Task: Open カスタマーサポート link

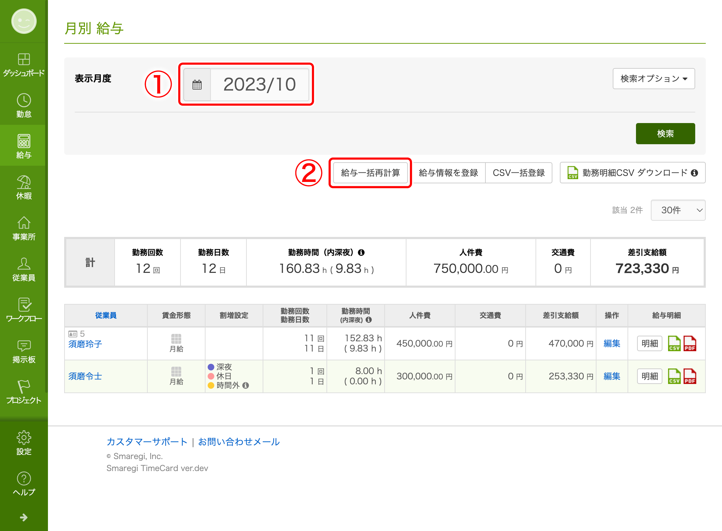Action: (x=147, y=442)
